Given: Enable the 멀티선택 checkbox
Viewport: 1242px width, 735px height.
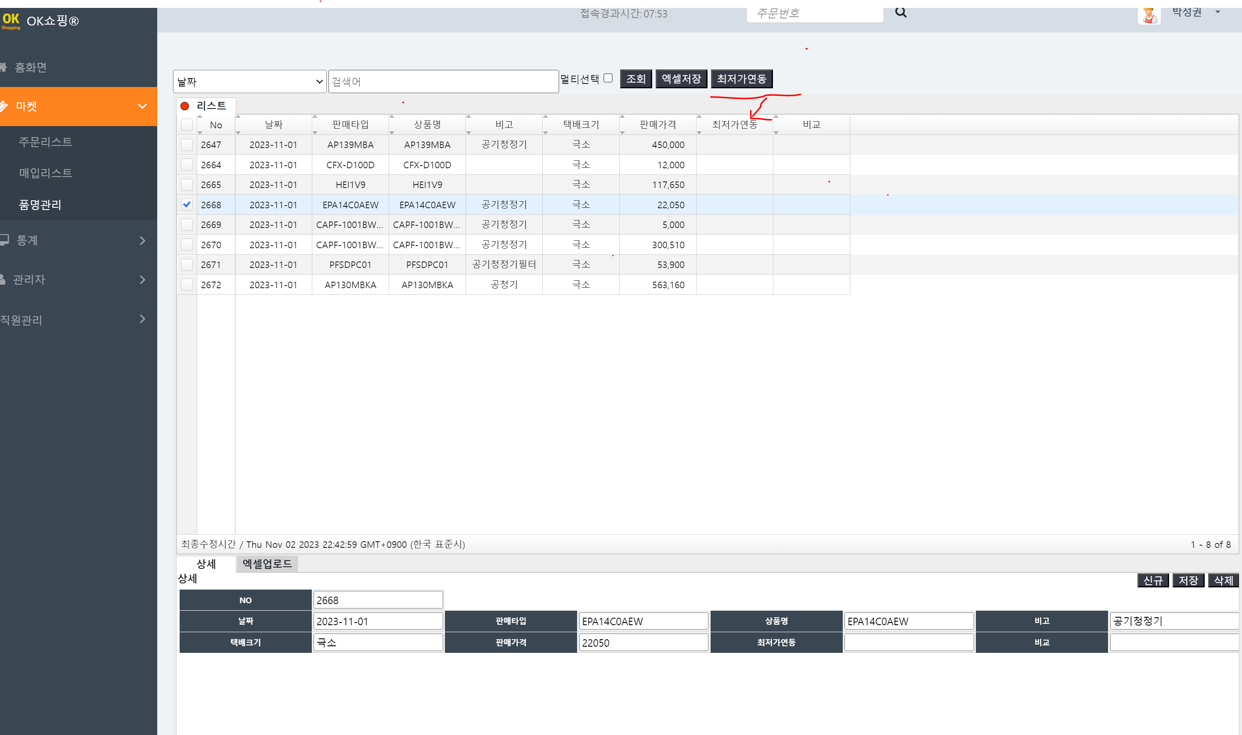Looking at the screenshot, I should pyautogui.click(x=608, y=78).
